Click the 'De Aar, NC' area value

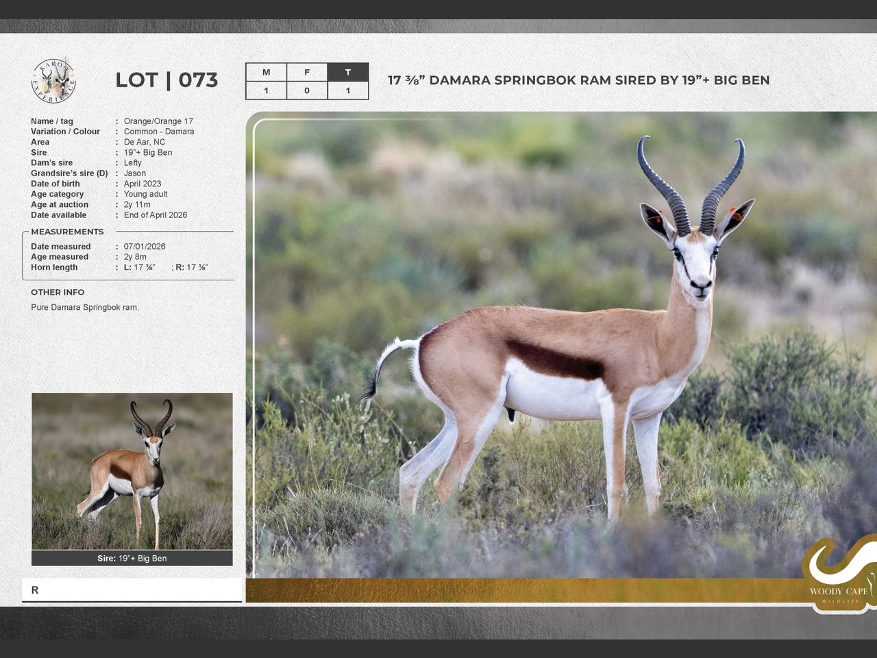[x=145, y=142]
